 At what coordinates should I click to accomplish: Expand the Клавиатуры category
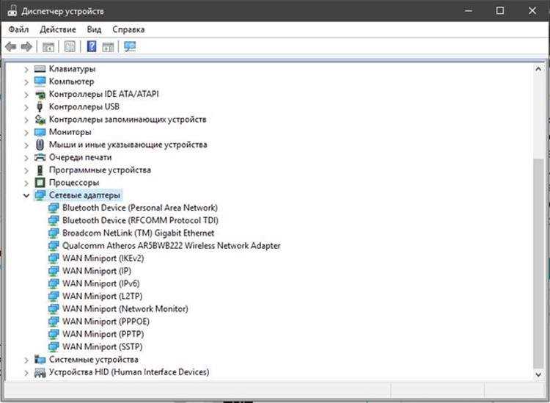coord(26,69)
